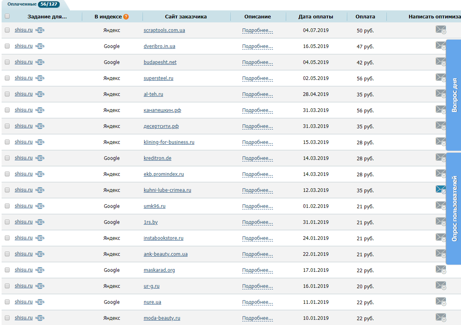Click the NEWS icon in umk96.ru row

click(40, 206)
